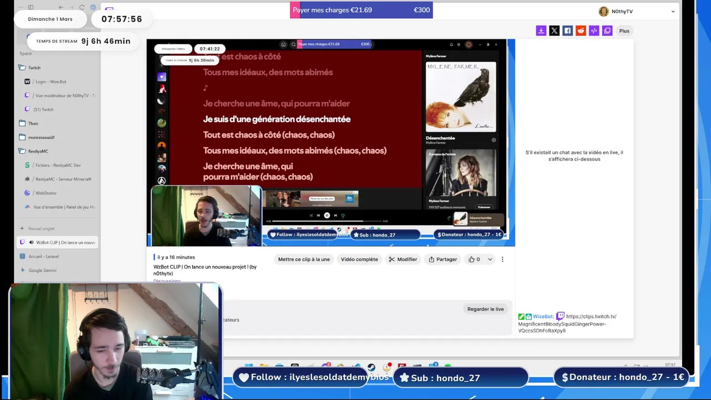711x400 pixels.
Task: Click the Spotify icon in Windows taskbar
Action: click(448, 366)
